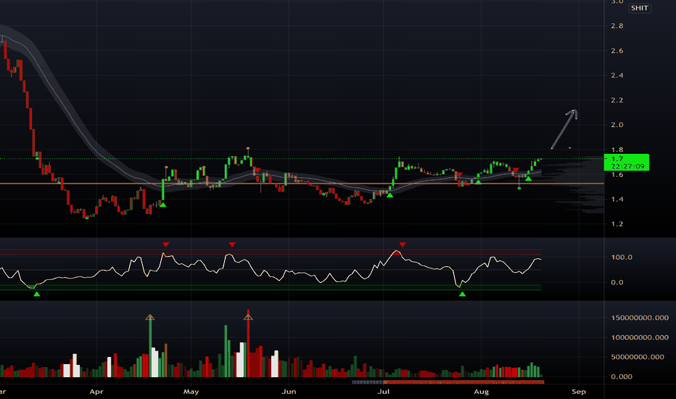Click the May label on time axis
Screen dimensions: 676x399
click(191, 392)
